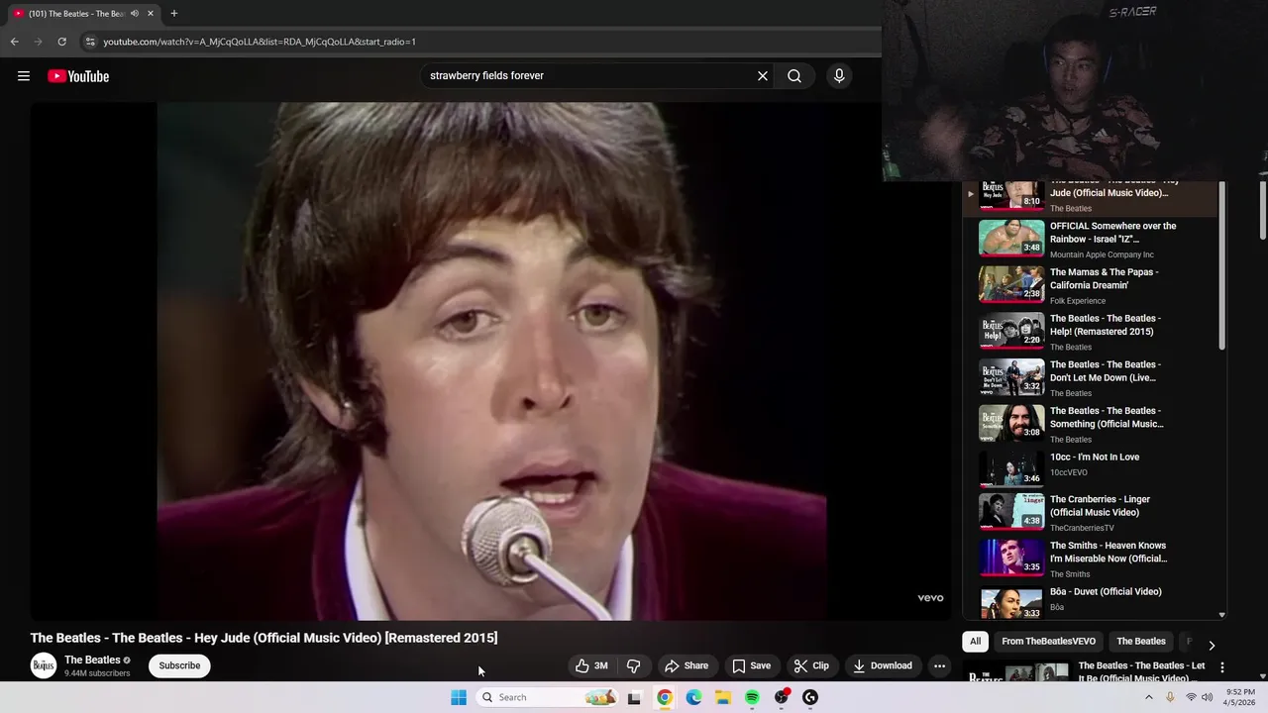Viewport: 1268px width, 713px height.
Task: Open File Explorer from the taskbar
Action: [x=723, y=697]
